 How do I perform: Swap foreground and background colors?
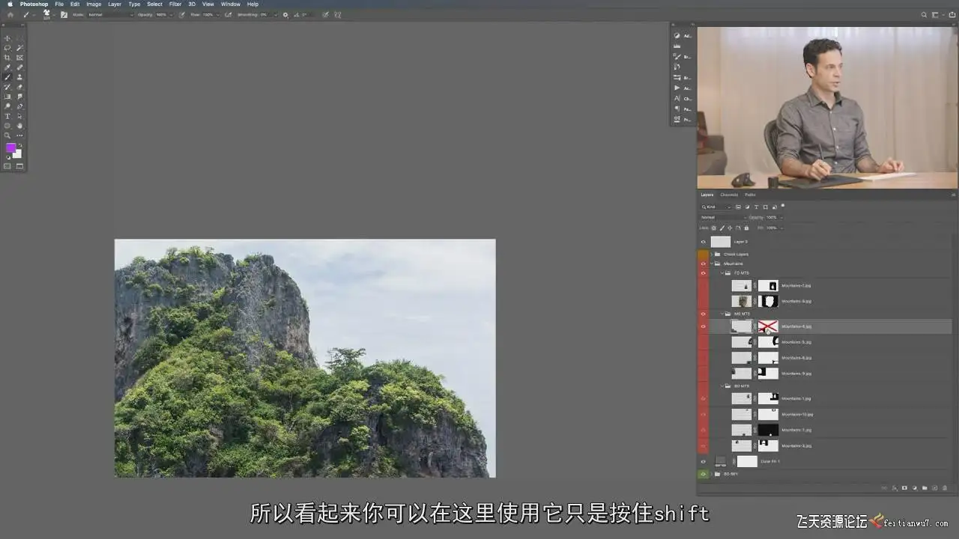pos(20,145)
